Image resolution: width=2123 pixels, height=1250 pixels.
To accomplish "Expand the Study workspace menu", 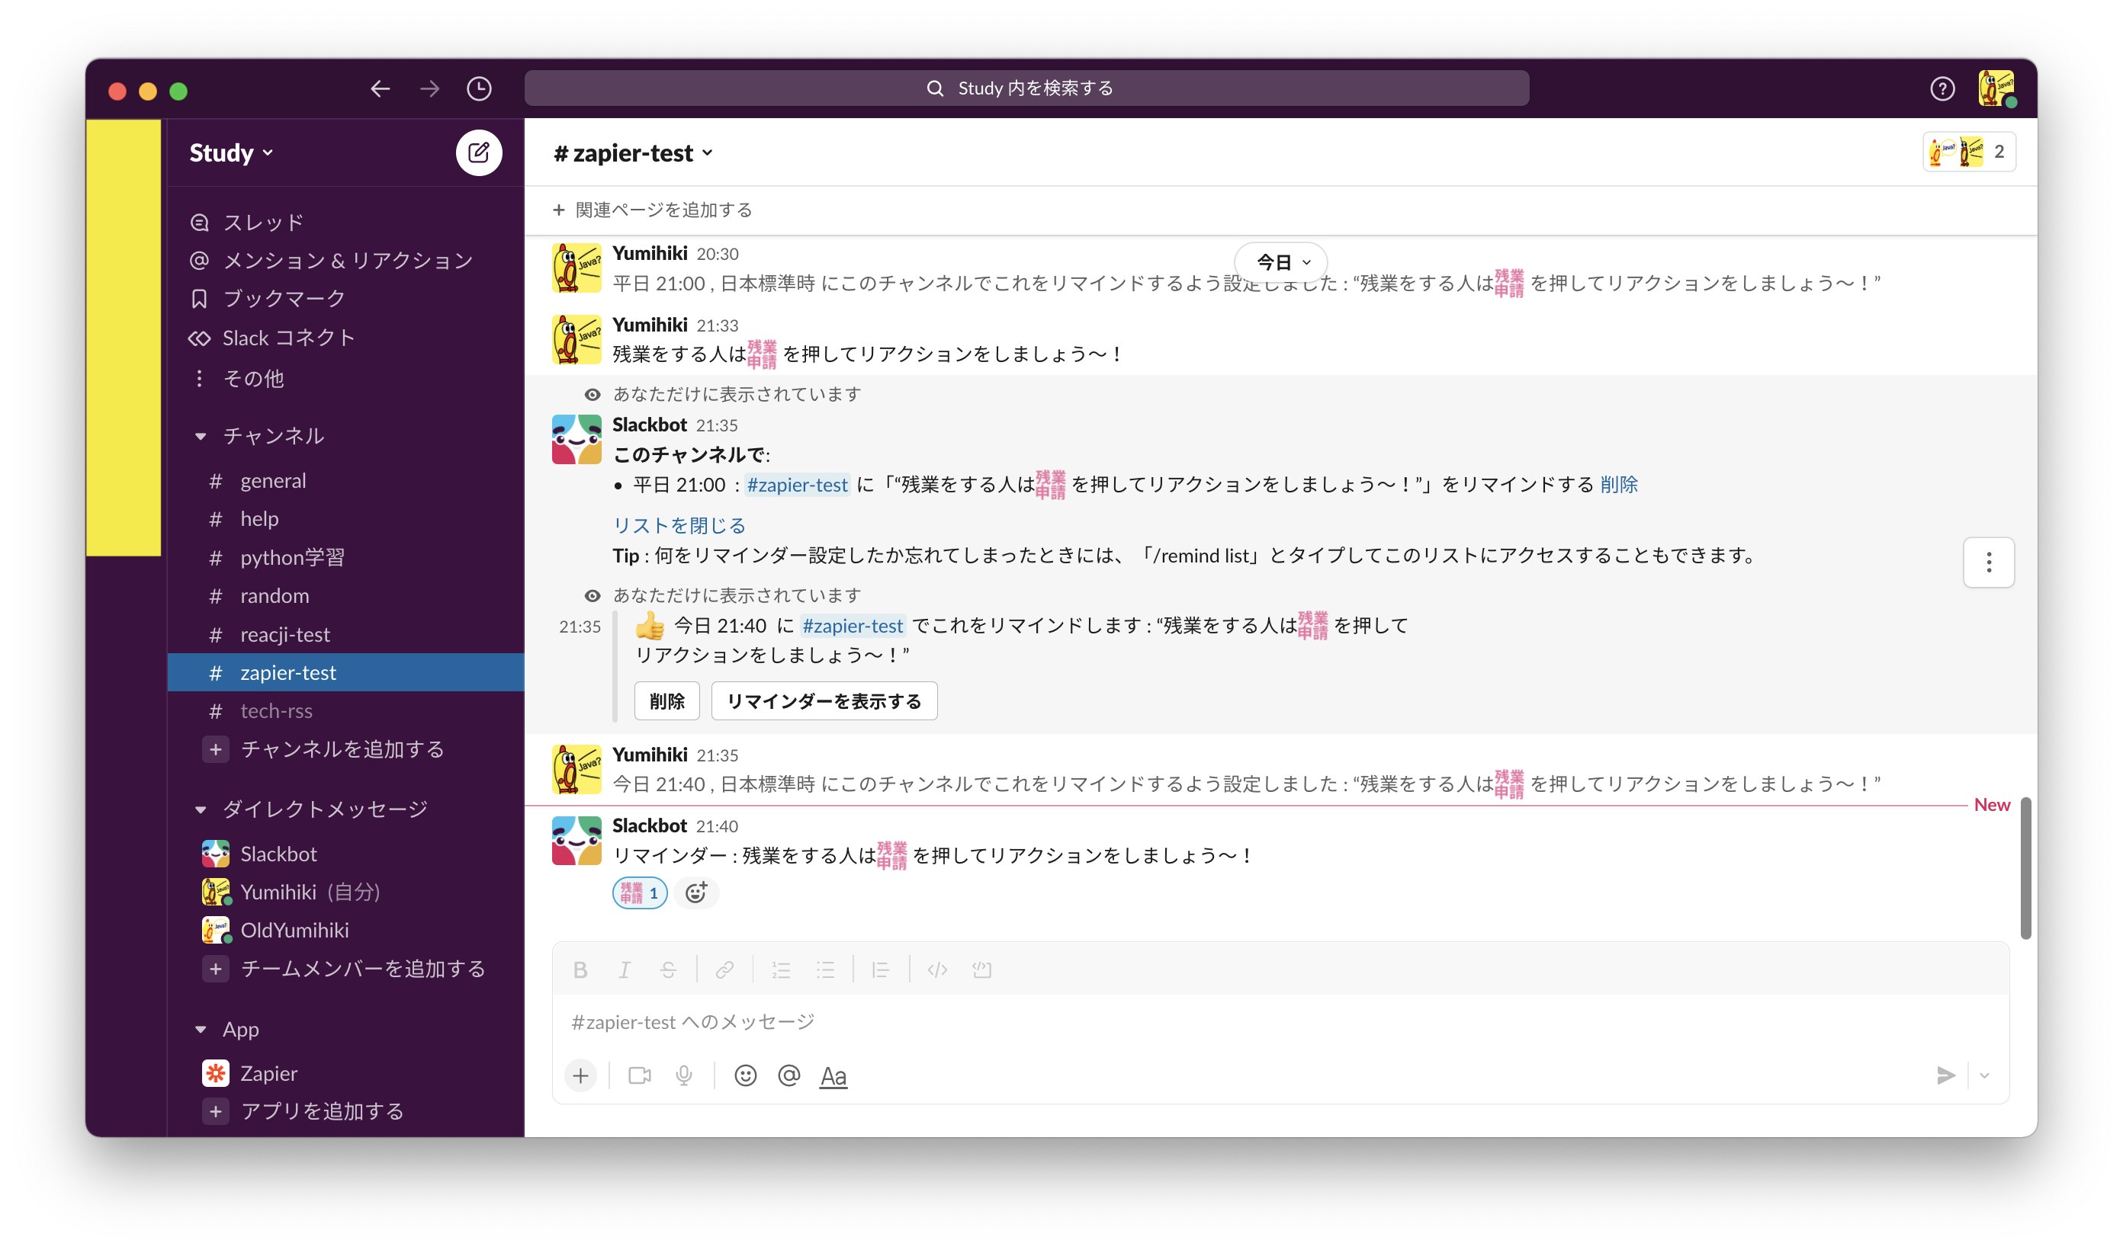I will tap(231, 152).
